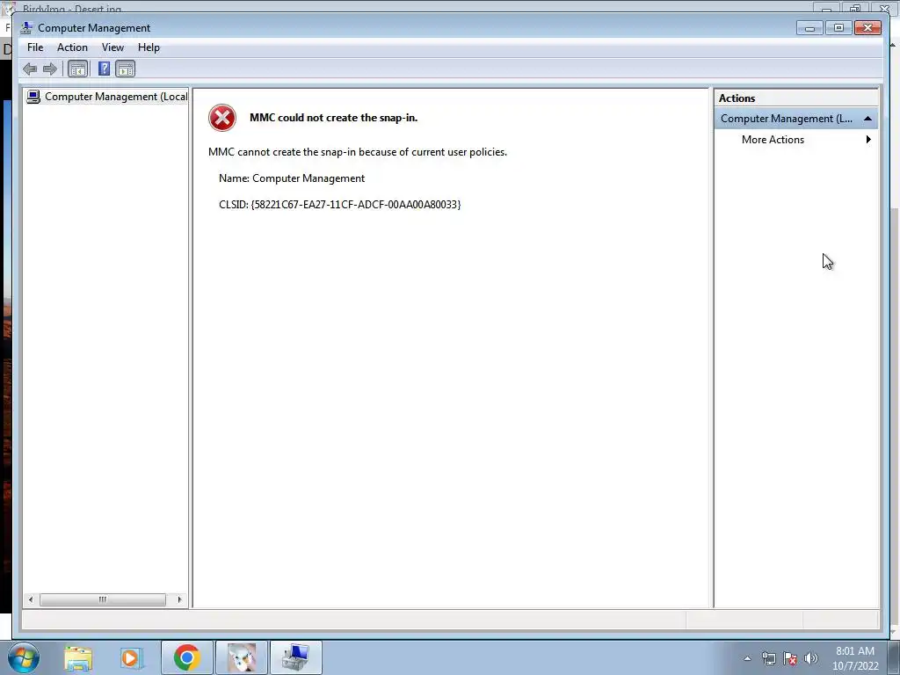Open the network status tray icon
This screenshot has height=675, width=900.
coord(768,658)
